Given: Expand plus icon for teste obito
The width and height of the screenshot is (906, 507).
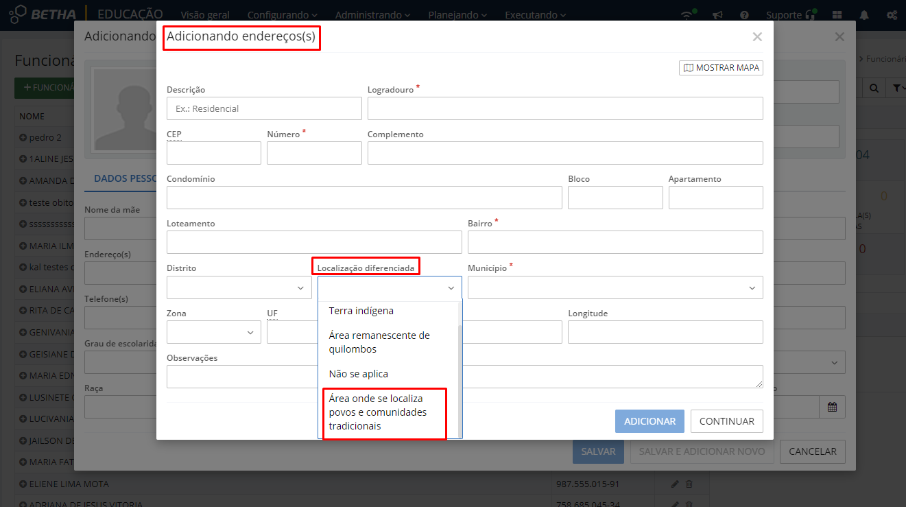Looking at the screenshot, I should 23,202.
